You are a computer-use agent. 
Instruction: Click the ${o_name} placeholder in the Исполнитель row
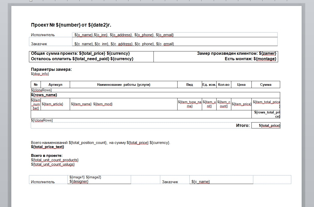tap(83, 35)
